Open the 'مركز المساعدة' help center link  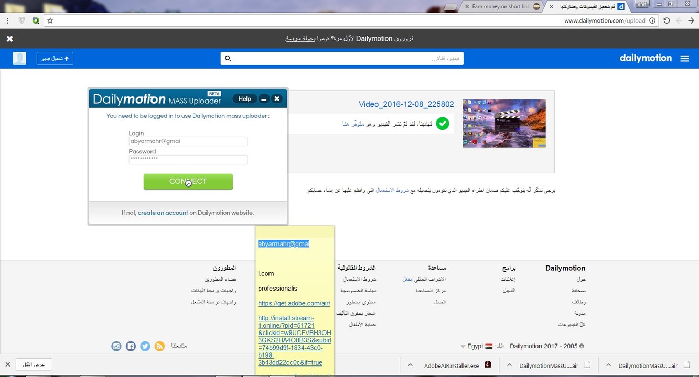pyautogui.click(x=429, y=291)
